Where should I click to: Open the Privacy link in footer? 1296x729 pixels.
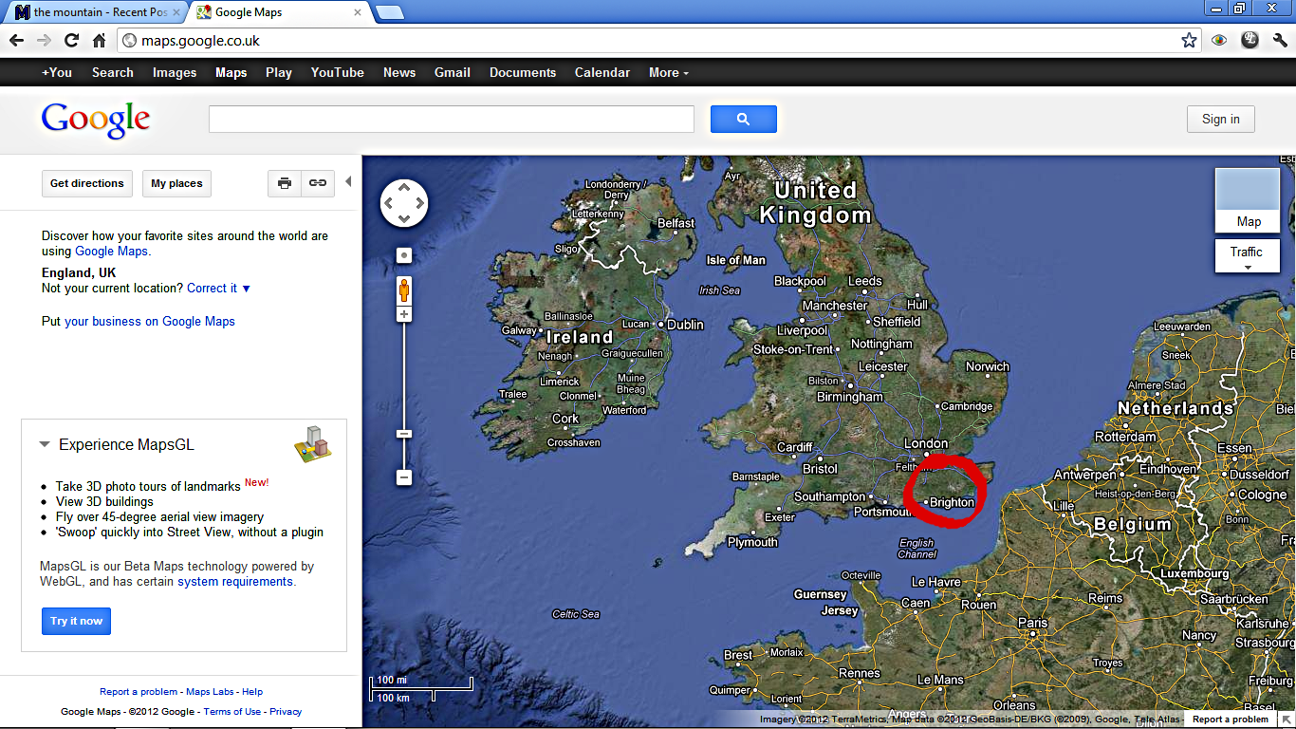[286, 712]
